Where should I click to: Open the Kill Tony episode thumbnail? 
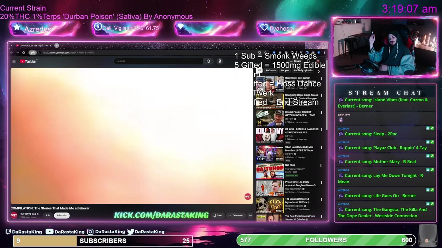[270, 135]
